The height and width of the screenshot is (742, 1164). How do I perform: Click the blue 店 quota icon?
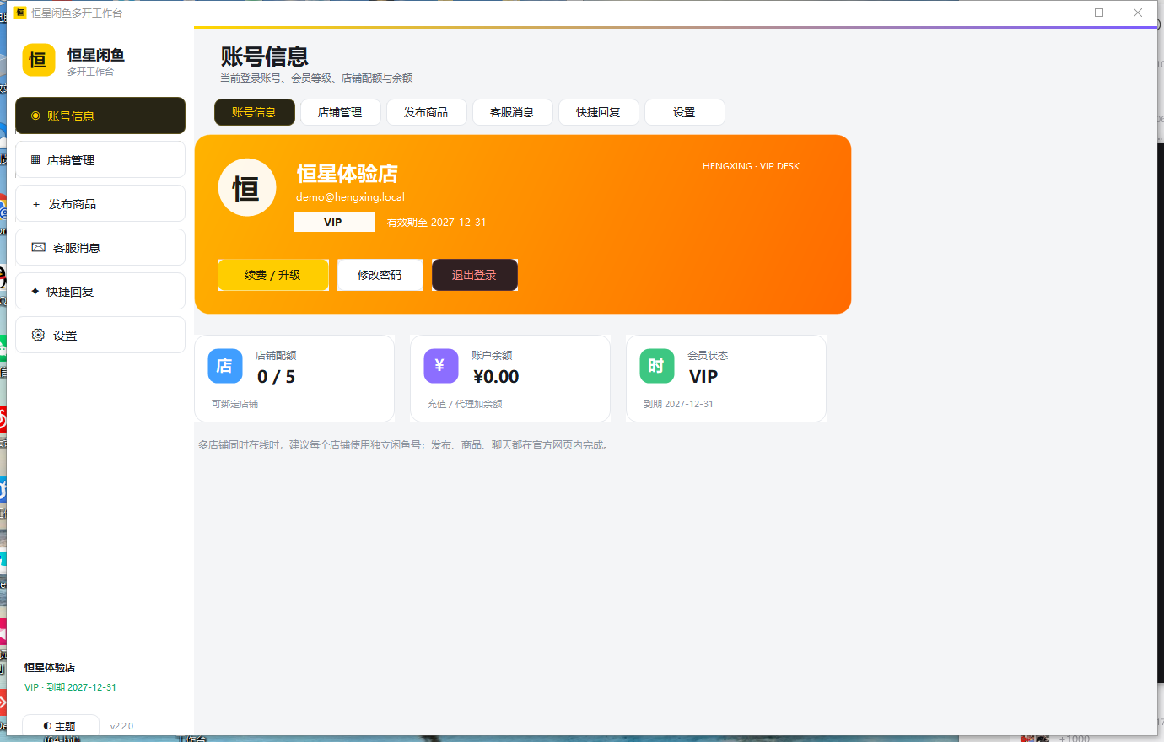[225, 366]
